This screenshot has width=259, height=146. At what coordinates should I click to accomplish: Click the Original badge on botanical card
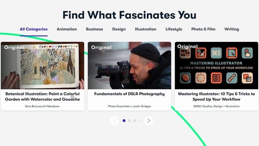(x=15, y=47)
